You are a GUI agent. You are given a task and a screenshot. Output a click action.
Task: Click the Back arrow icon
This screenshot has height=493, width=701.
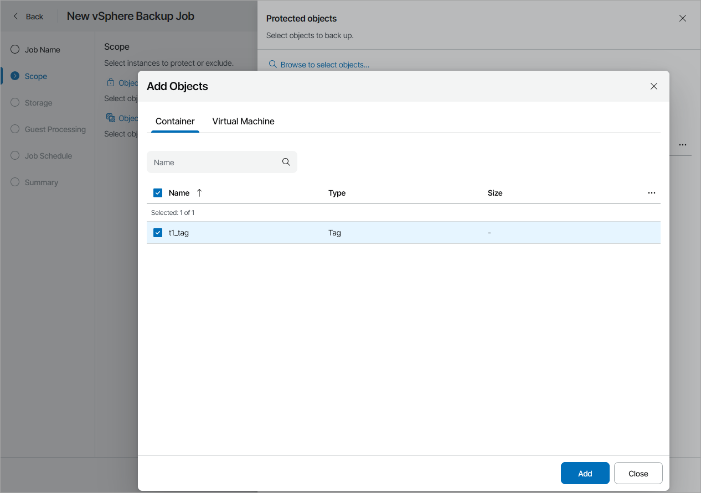16,16
